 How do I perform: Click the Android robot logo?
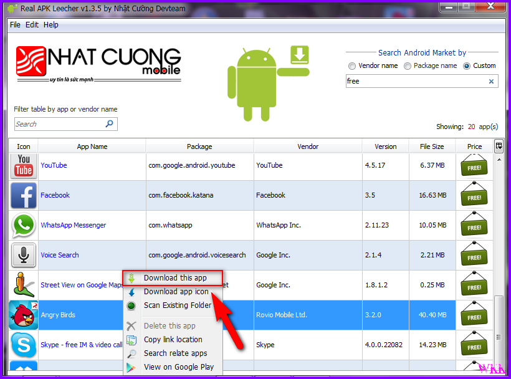(268, 84)
